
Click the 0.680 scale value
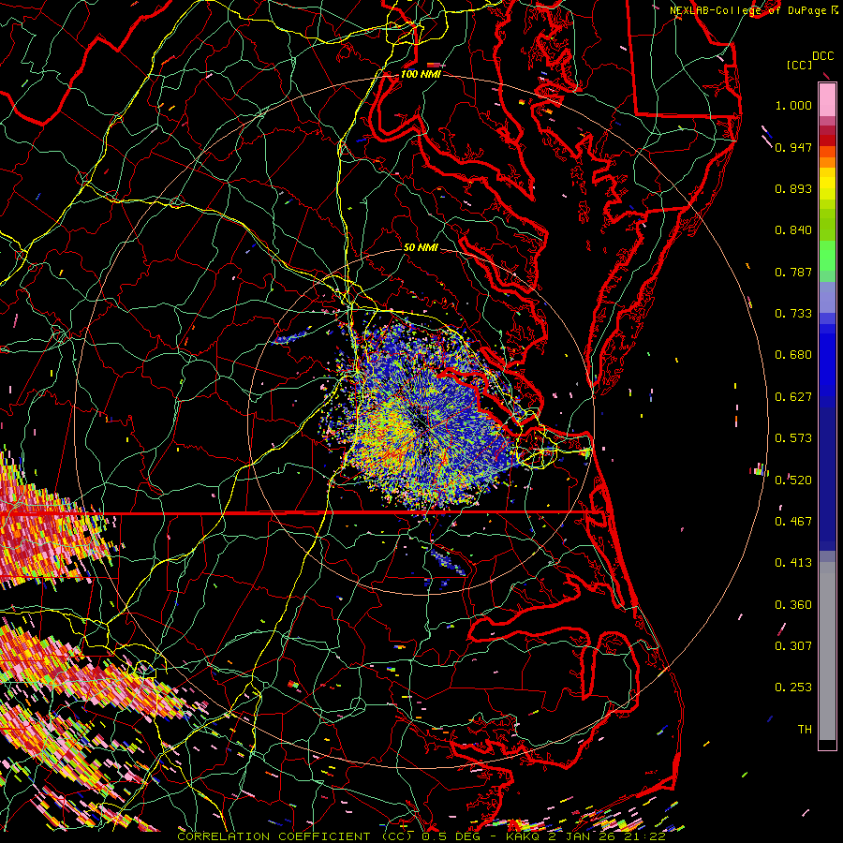click(x=793, y=355)
